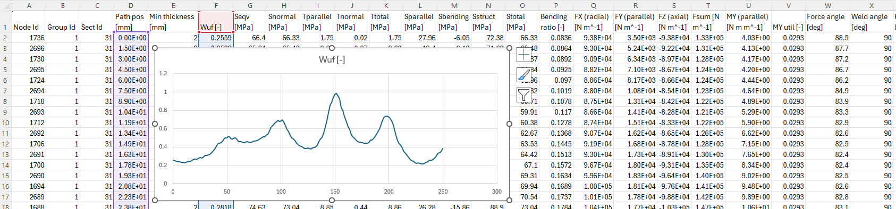Screen dimensions: 896x209
Task: Select column F header
Action: click(x=216, y=5)
